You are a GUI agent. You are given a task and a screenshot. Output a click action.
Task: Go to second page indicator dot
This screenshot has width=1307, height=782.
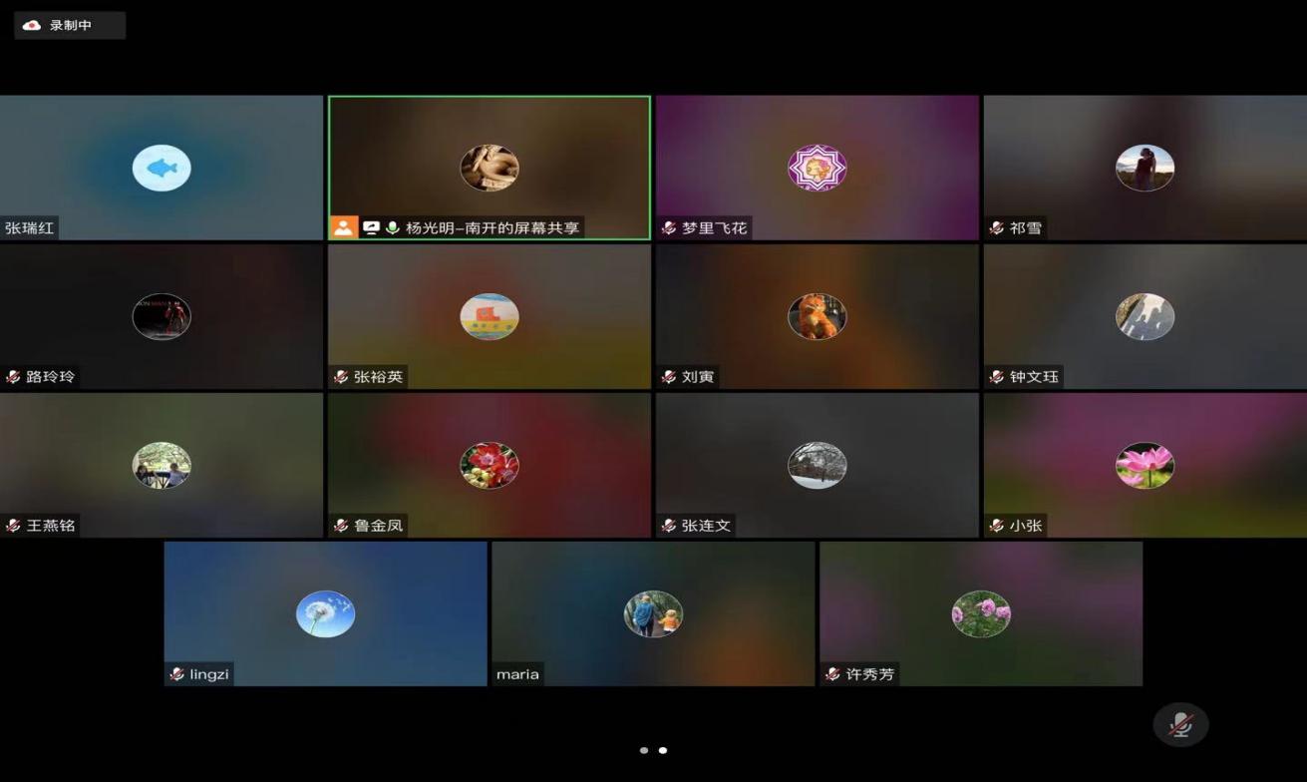663,750
